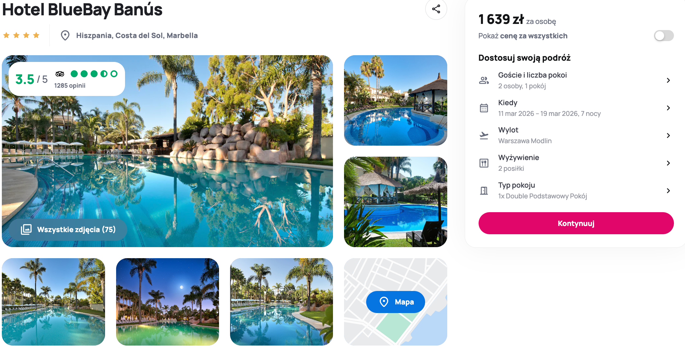685x348 pixels.
Task: Click the 1285 opinii reviews rating badge
Action: (x=67, y=79)
